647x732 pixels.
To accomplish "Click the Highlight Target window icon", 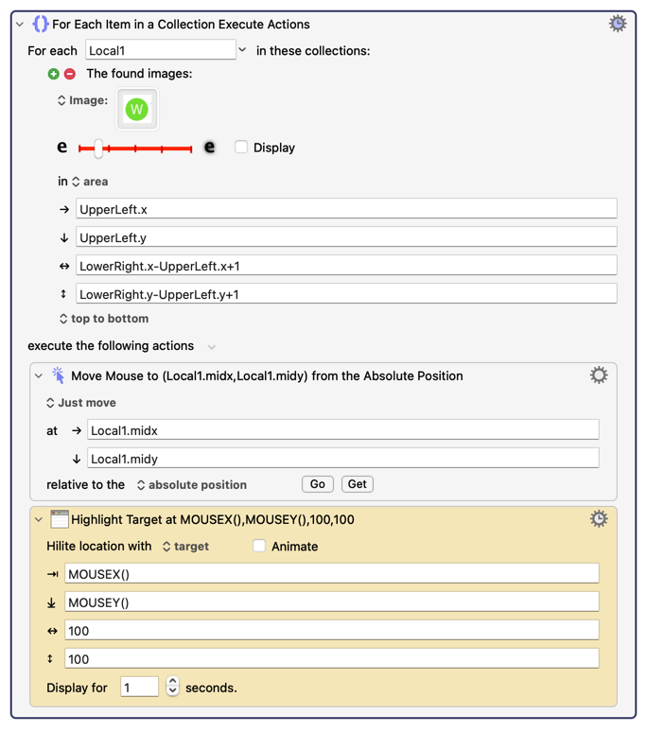I will 60,519.
